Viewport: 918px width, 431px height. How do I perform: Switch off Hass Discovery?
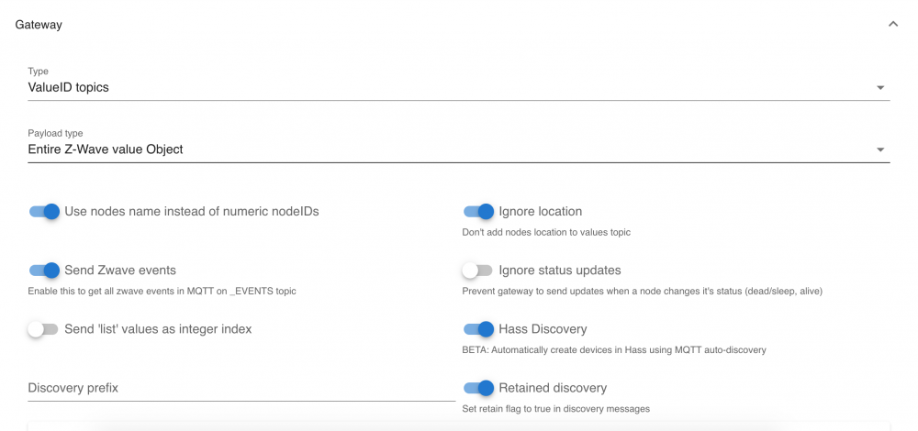[x=478, y=329]
